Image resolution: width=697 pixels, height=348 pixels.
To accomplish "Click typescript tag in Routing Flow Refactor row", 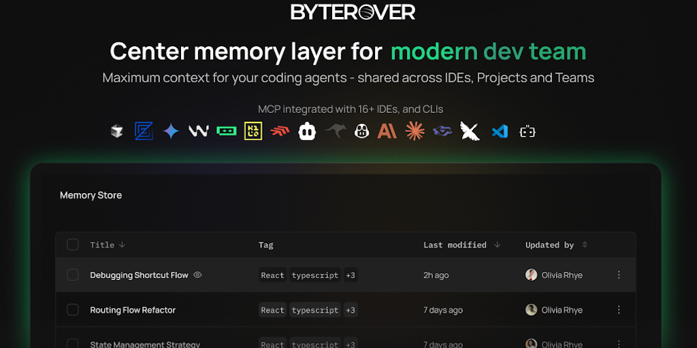I will tap(315, 310).
